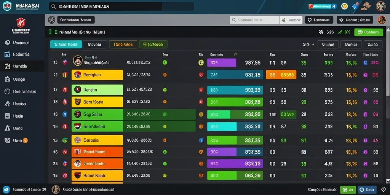This screenshot has width=390, height=195.
Task: Click the blue button in the bottom status bar
Action: (367, 190)
